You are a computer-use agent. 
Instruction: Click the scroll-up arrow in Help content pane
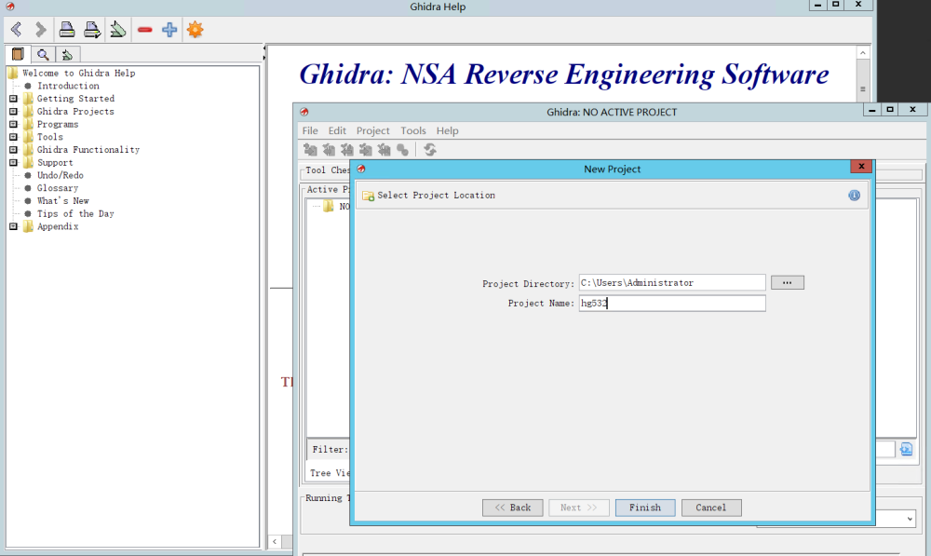pyautogui.click(x=863, y=53)
